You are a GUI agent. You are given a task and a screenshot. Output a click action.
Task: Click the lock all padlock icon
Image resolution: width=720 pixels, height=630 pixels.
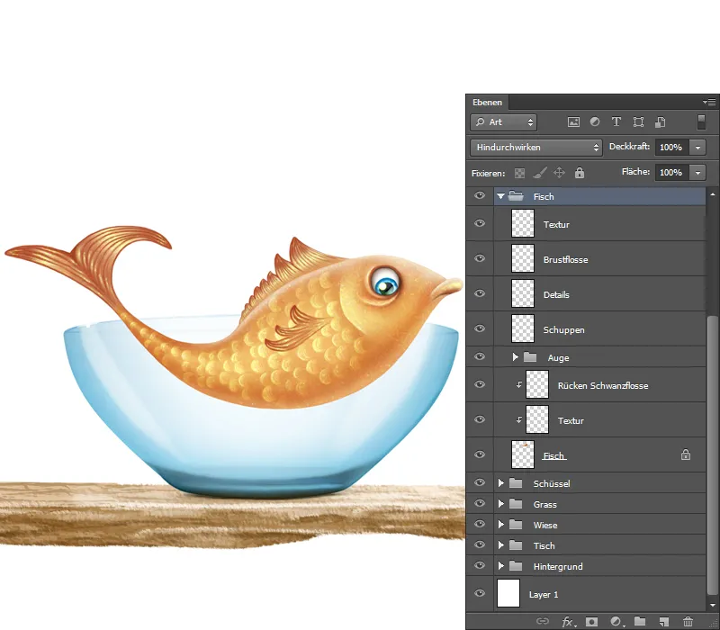(x=580, y=172)
